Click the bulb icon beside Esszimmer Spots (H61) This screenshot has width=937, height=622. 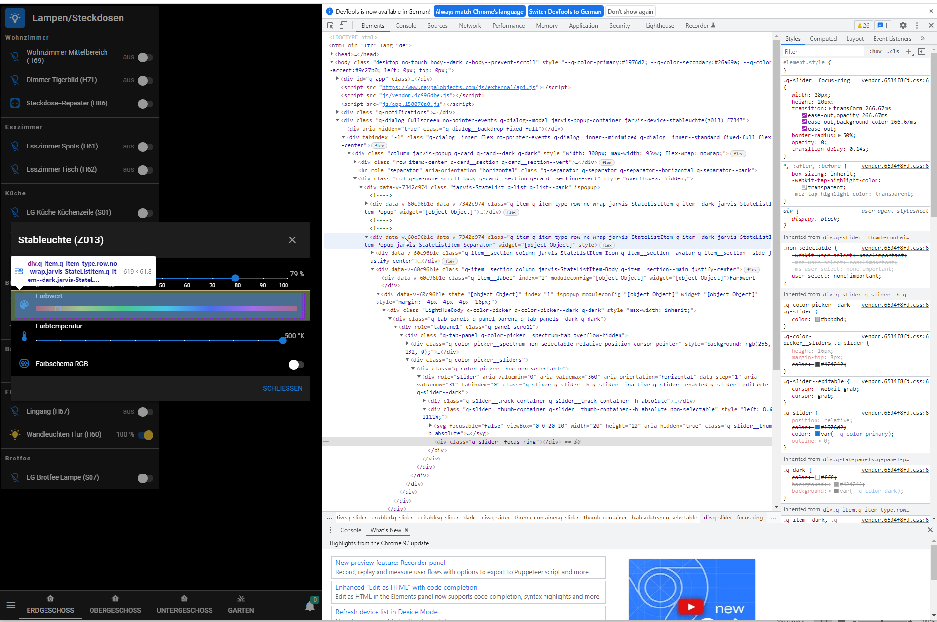tap(15, 146)
